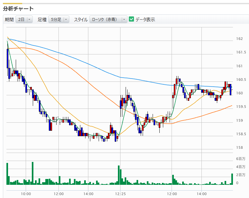Click the 足種 label text

pyautogui.click(x=42, y=20)
